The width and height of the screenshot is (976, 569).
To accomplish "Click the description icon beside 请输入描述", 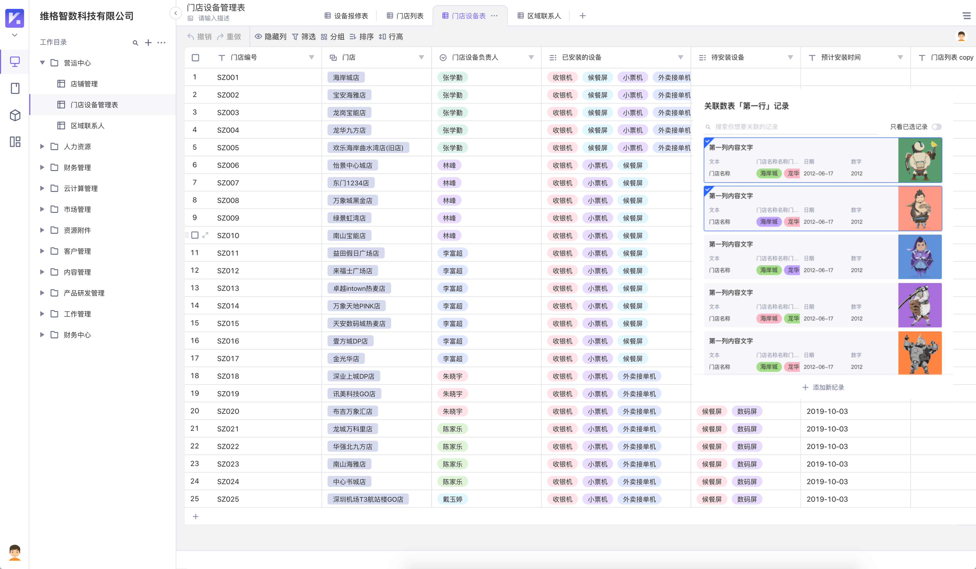I will tap(190, 18).
